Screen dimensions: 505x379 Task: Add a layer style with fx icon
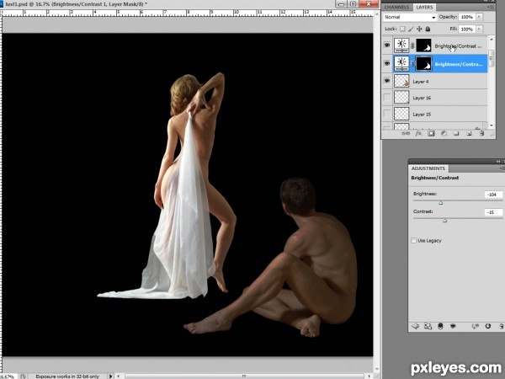(x=418, y=133)
